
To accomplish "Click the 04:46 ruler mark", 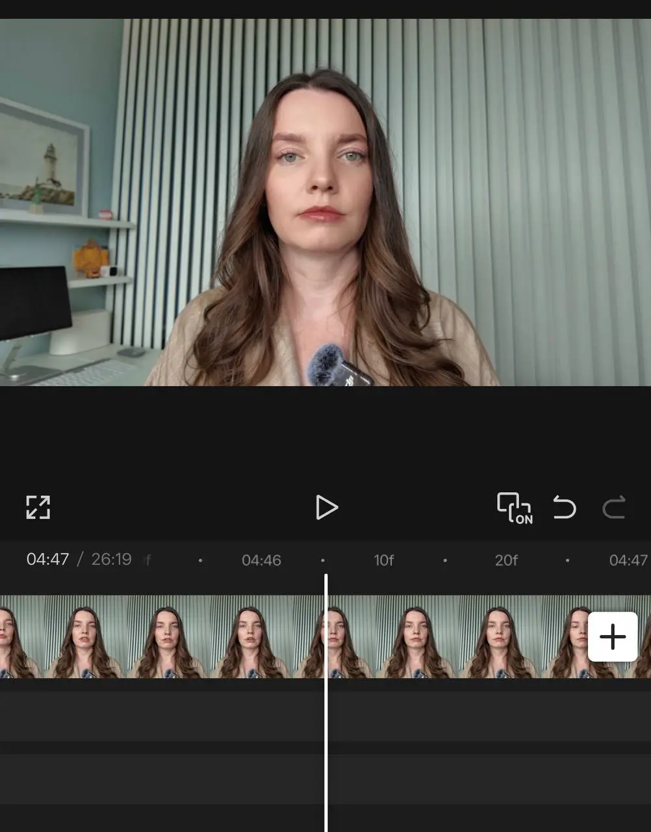I will coord(261,560).
